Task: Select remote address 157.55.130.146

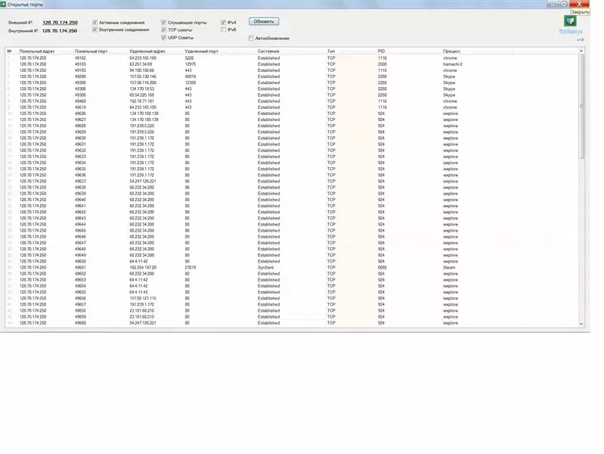Action: (x=143, y=76)
